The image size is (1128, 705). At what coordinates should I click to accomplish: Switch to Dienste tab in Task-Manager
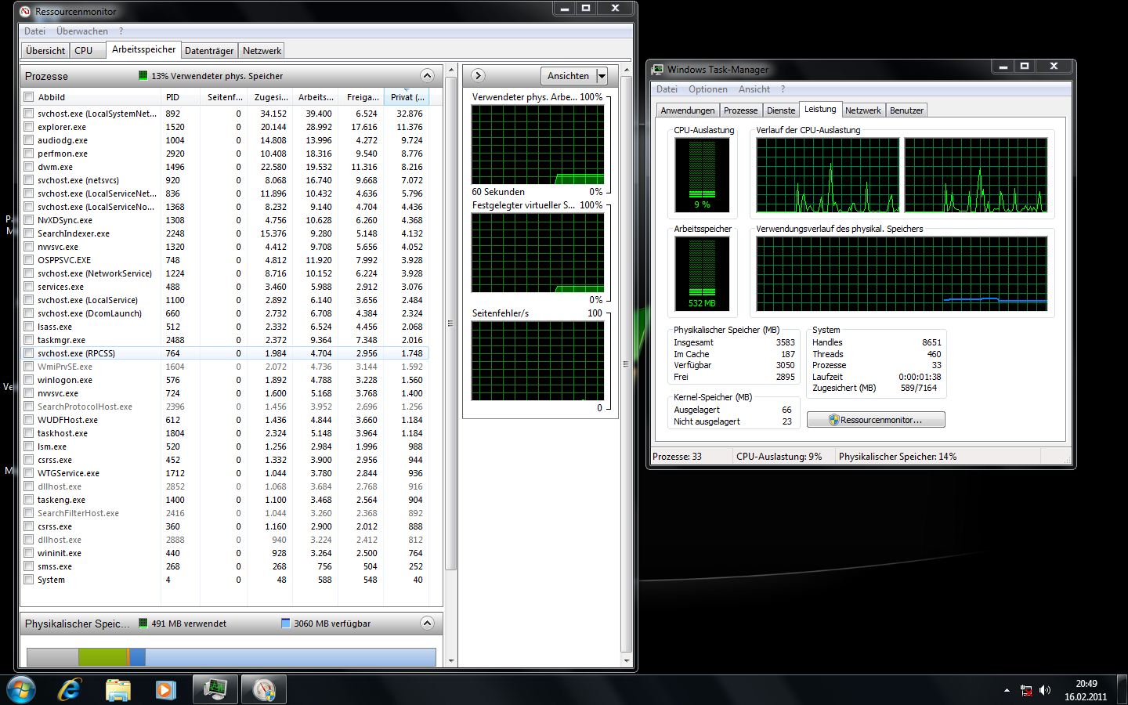[781, 110]
